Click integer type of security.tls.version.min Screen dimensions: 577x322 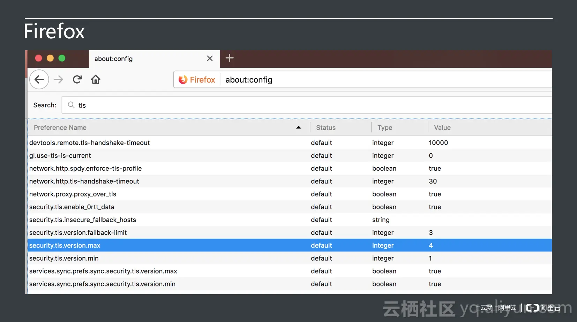[383, 259]
